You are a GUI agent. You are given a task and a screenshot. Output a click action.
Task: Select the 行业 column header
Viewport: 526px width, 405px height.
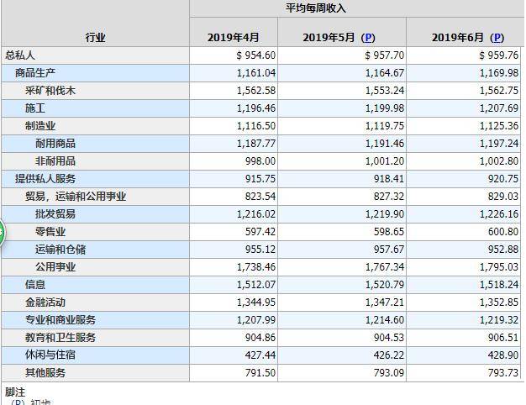[95, 38]
